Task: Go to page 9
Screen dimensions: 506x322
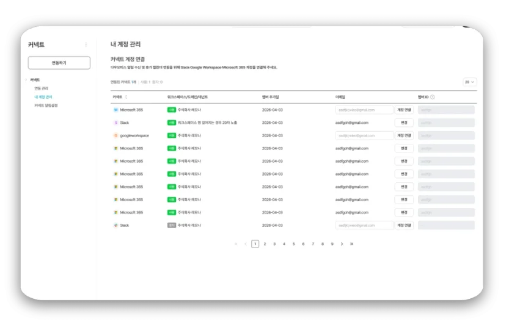Action: [x=332, y=244]
